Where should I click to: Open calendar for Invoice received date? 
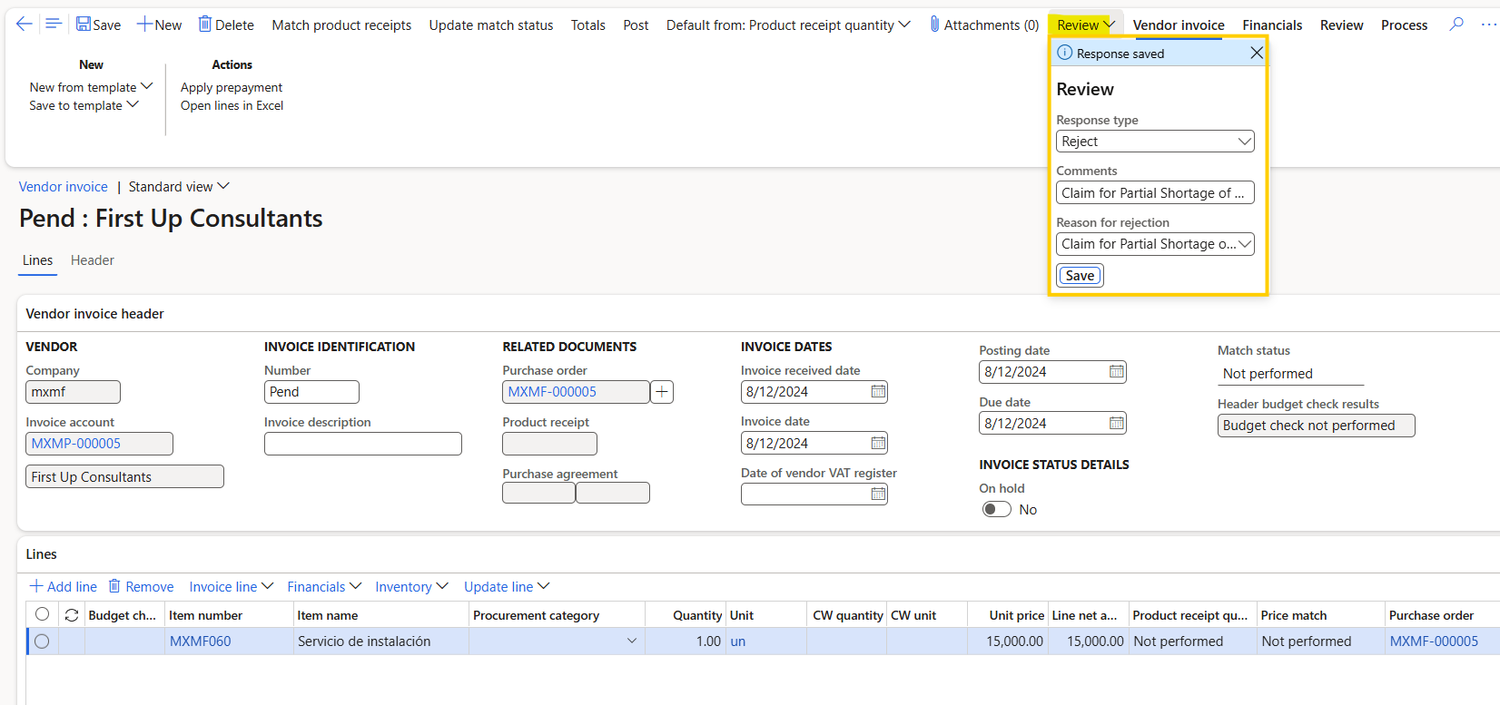(878, 392)
